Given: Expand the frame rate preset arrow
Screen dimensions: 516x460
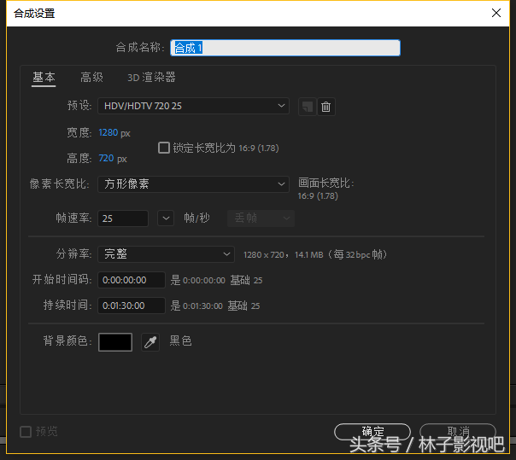Looking at the screenshot, I should pos(166,218).
